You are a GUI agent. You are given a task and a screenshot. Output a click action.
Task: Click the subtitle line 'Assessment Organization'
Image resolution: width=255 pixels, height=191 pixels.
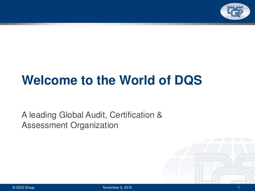tap(70, 125)
